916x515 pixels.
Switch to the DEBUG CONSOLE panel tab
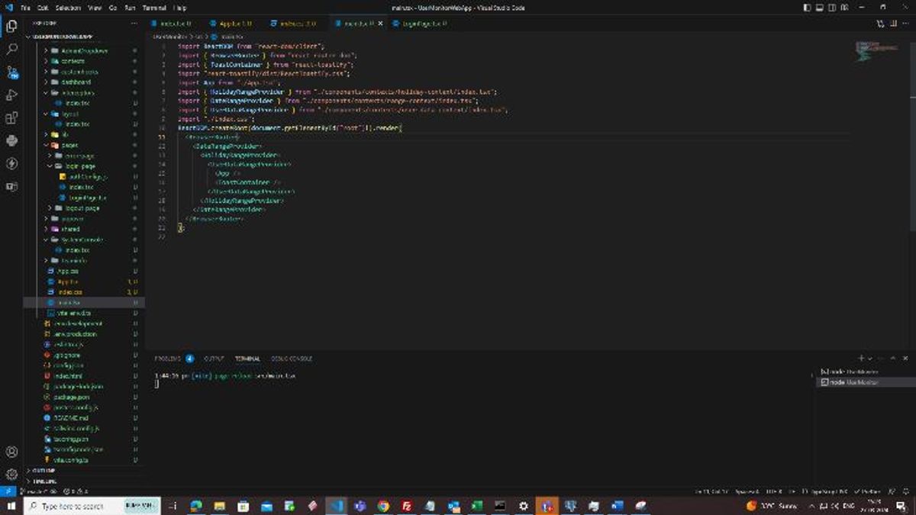pos(292,359)
